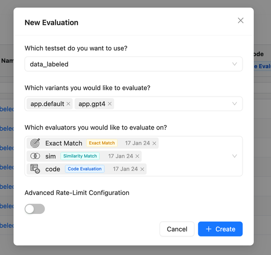Expand the evaluators dropdown arrow

(x=234, y=156)
